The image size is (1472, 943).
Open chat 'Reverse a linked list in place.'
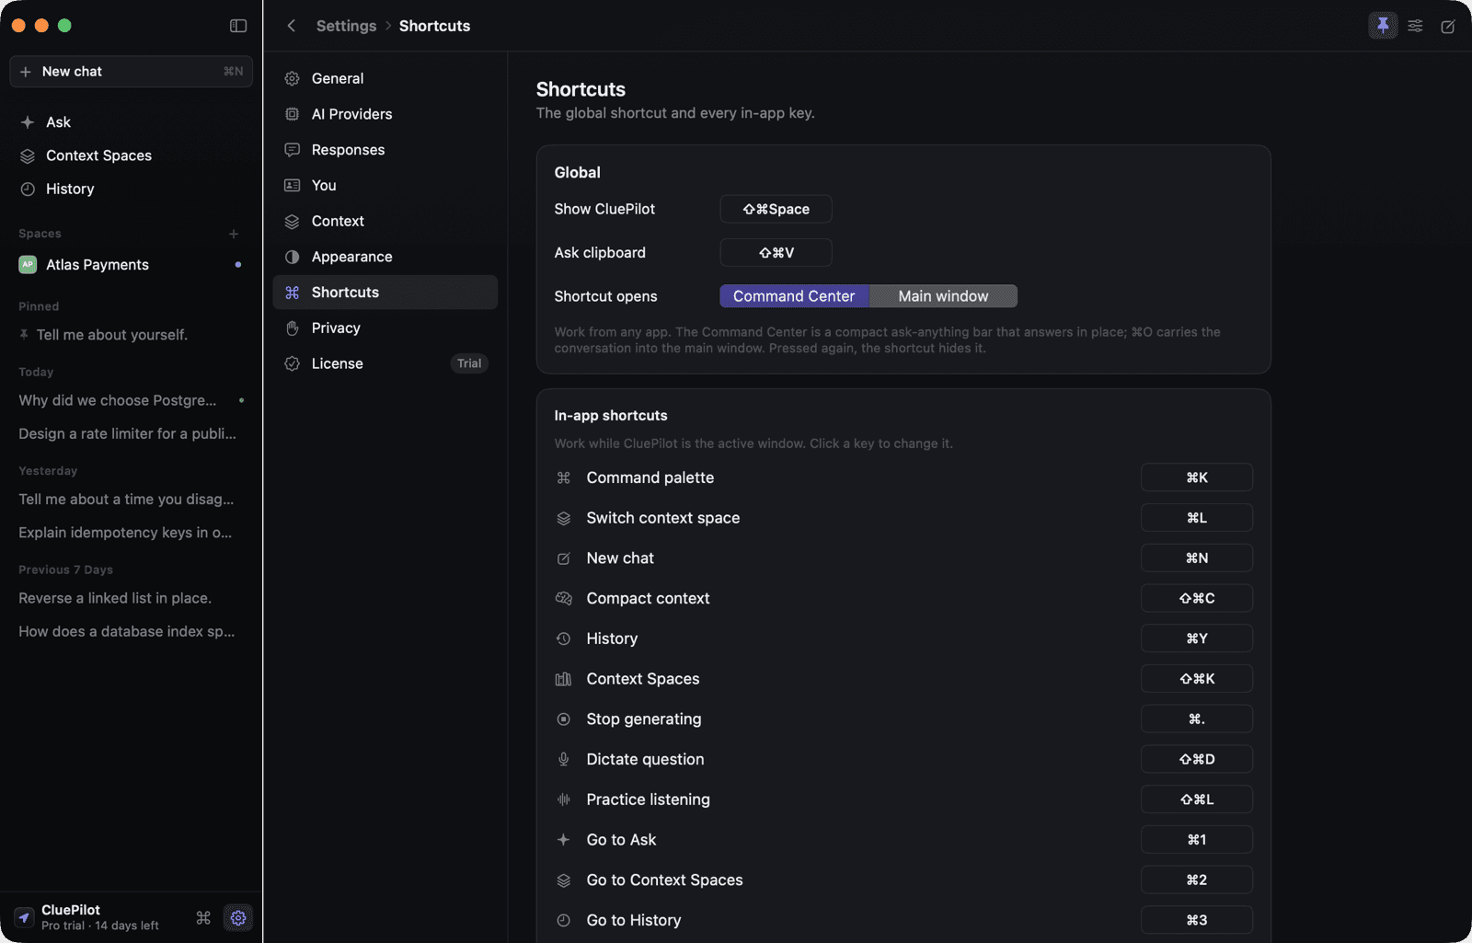131,598
